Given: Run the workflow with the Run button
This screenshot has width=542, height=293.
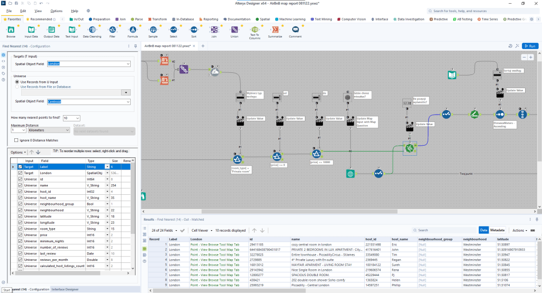Looking at the screenshot, I should [530, 46].
